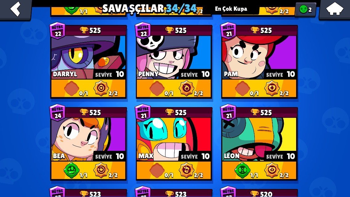Tap Leon's green gadget icon
The height and width of the screenshot is (197, 350).
pyautogui.click(x=242, y=171)
